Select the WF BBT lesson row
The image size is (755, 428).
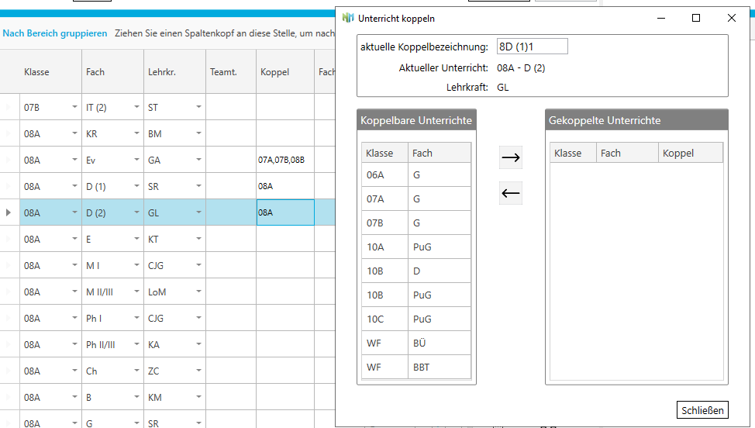[415, 367]
